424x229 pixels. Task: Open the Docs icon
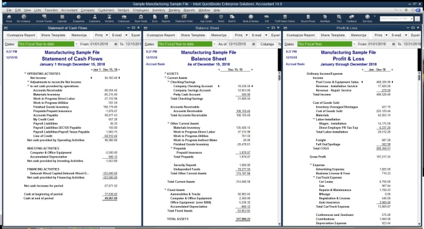pyautogui.click(x=155, y=18)
